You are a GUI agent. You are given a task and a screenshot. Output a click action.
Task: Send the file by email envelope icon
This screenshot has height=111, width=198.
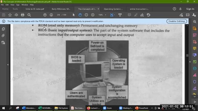(x=188, y=15)
